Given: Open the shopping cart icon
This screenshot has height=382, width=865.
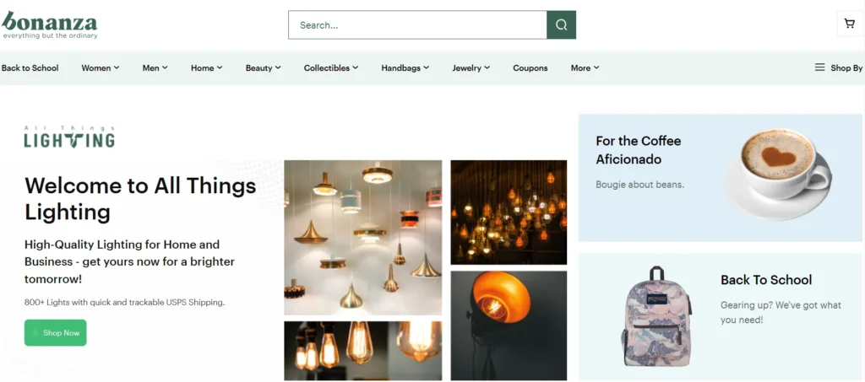Looking at the screenshot, I should (x=849, y=24).
